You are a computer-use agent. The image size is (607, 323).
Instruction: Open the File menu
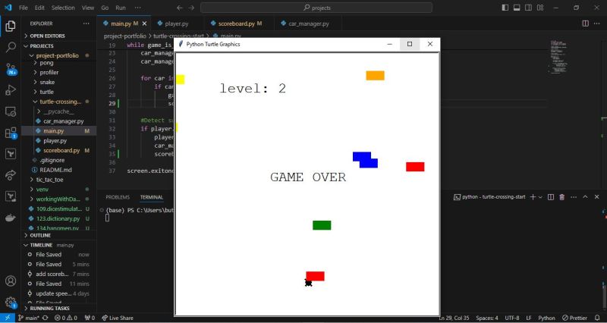click(x=24, y=8)
